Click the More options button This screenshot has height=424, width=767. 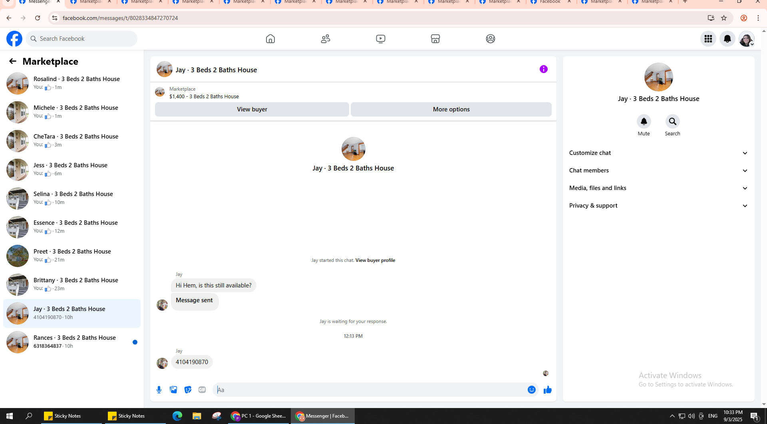click(x=451, y=109)
